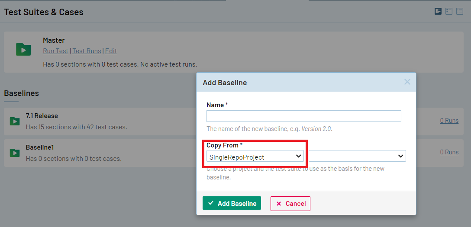471x227 pixels.
Task: Open the Master test suite title
Action: (54, 40)
